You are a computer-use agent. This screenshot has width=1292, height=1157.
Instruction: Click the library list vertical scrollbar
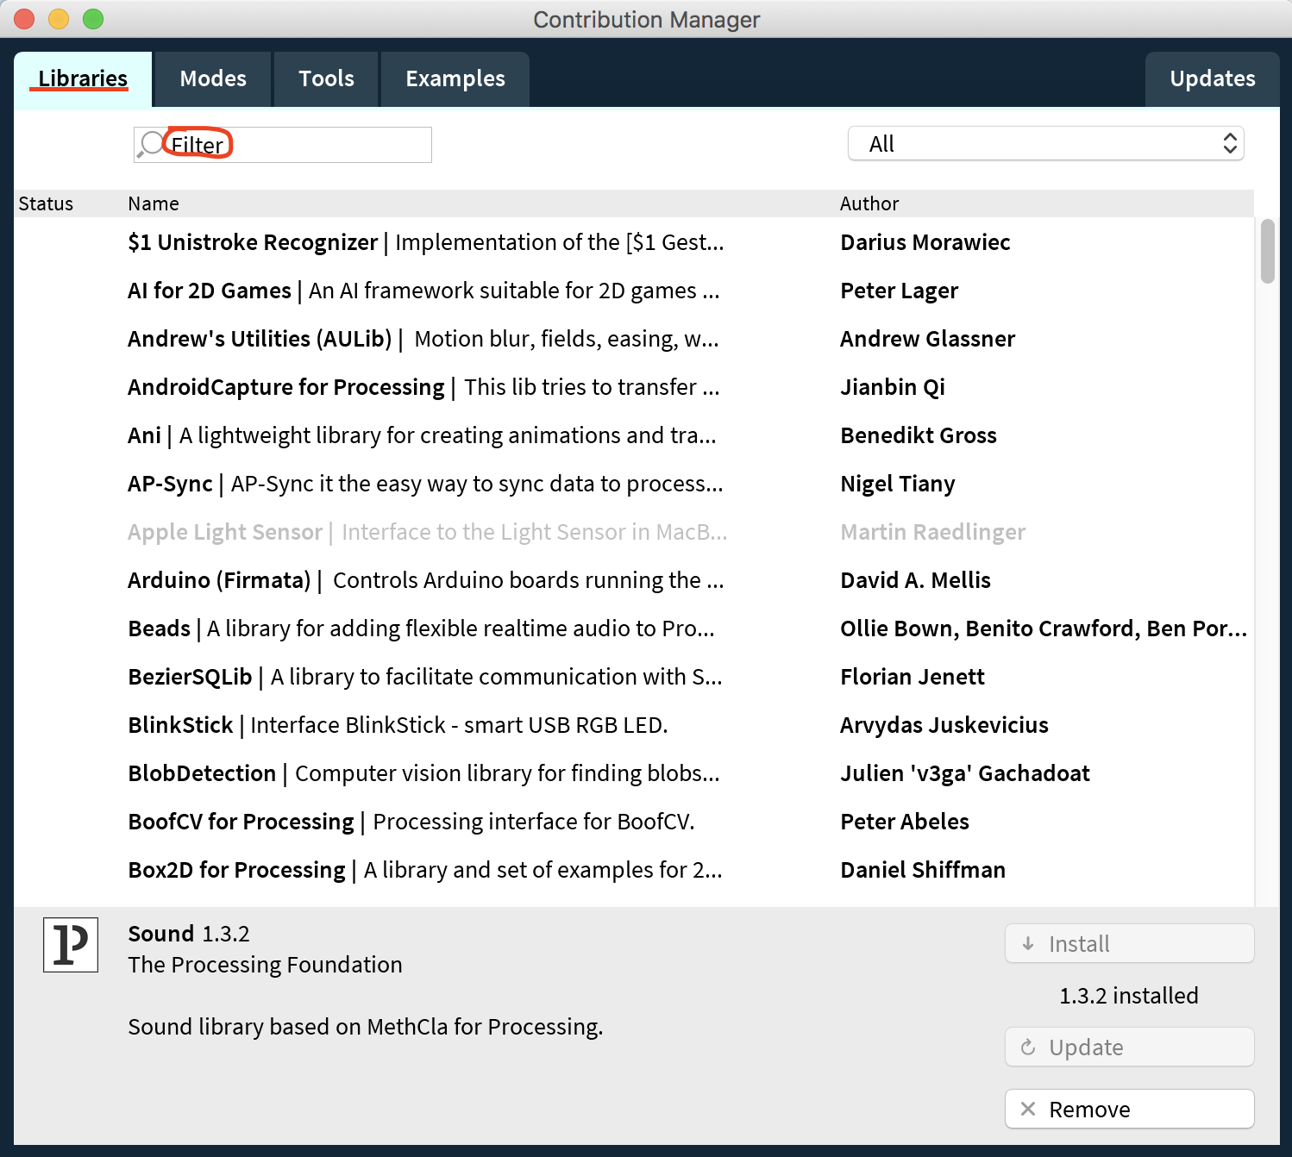(1267, 251)
